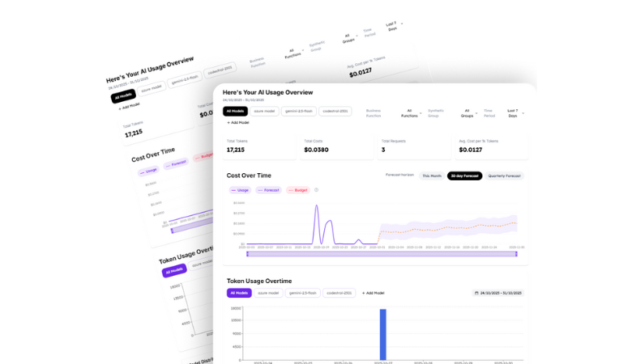Open the All Functions dropdown in front dashboard

point(412,113)
